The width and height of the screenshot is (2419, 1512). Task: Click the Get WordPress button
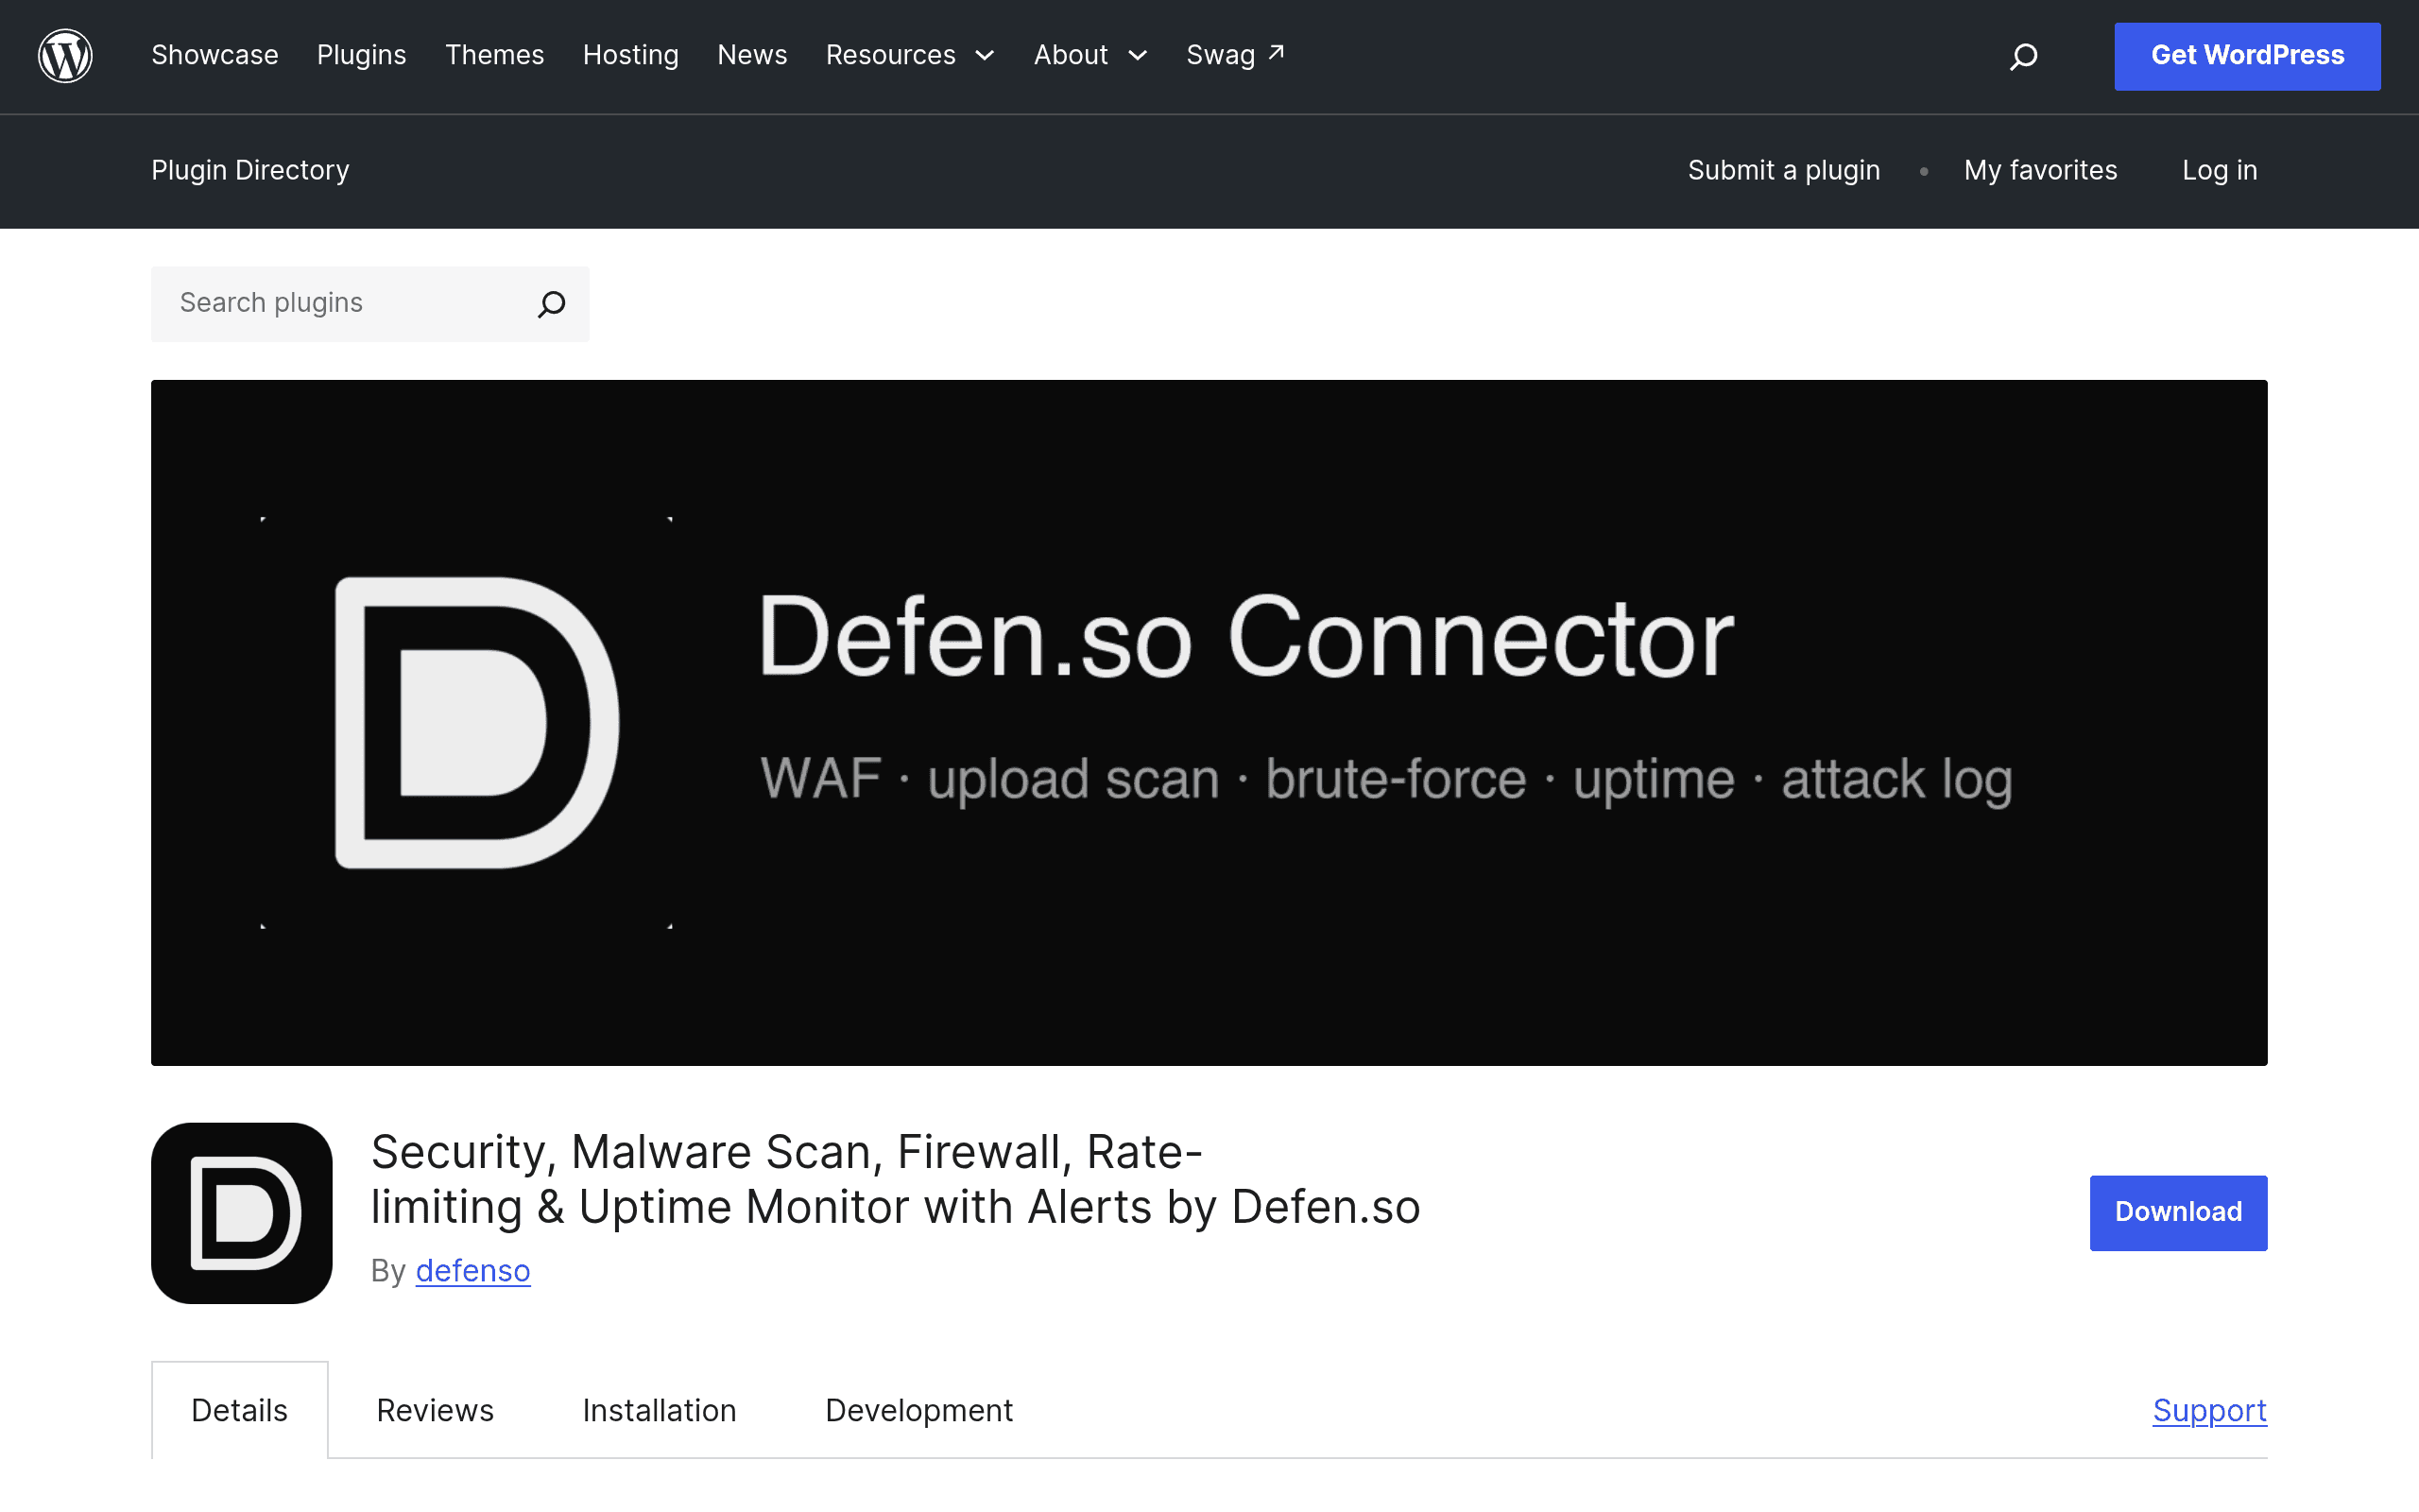click(x=2247, y=56)
